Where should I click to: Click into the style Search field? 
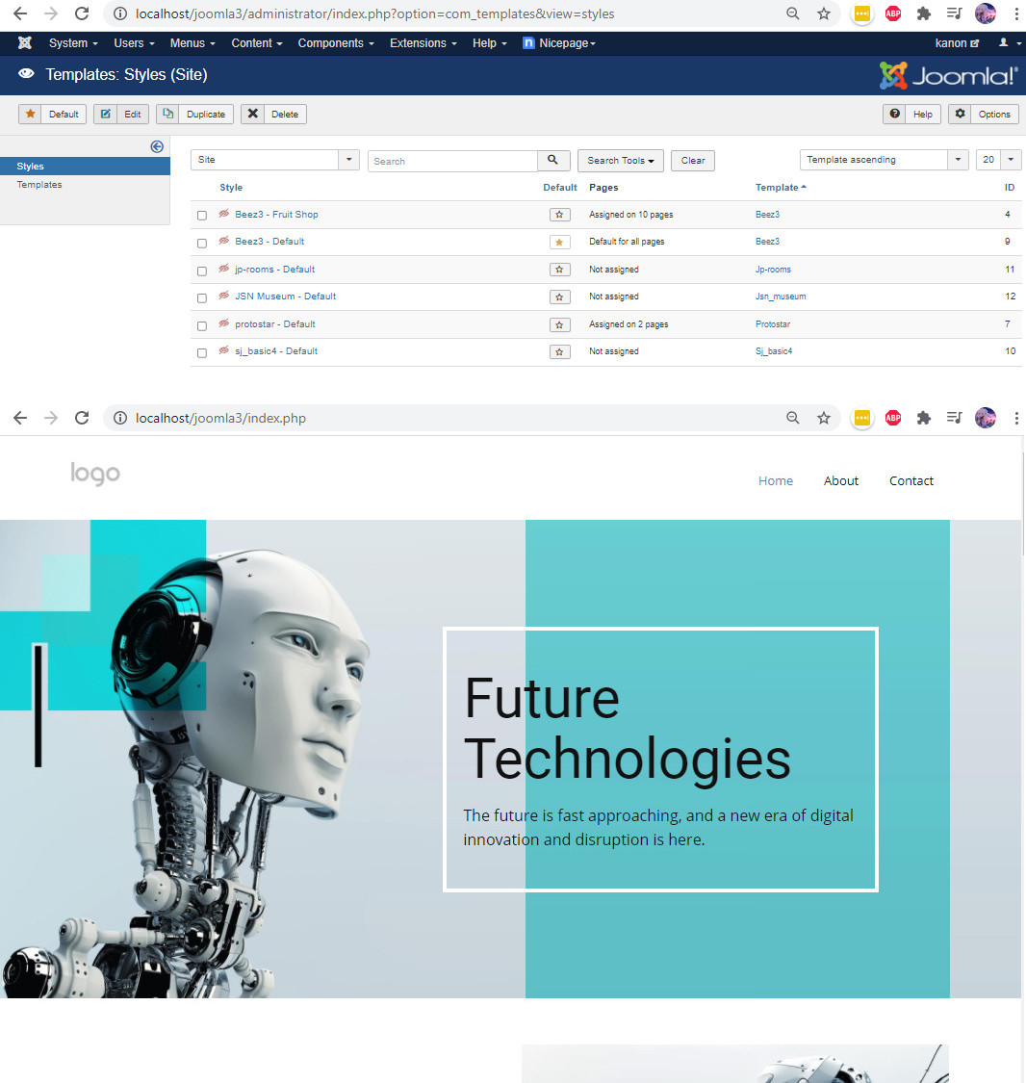[x=451, y=161]
